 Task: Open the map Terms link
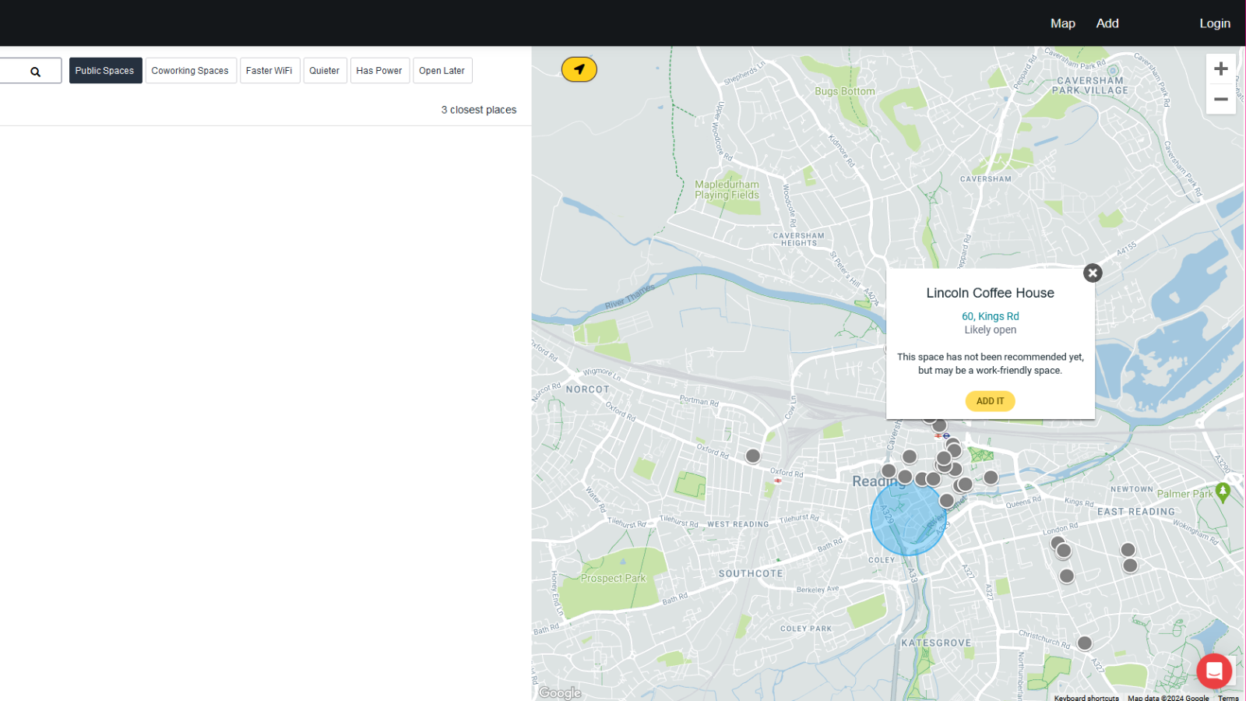coord(1228,698)
